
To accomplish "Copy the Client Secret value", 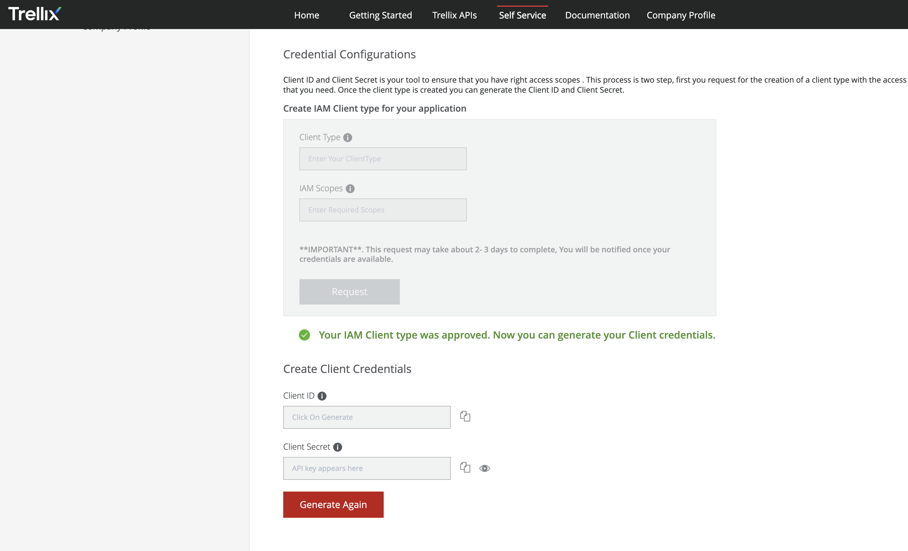I will pos(465,468).
